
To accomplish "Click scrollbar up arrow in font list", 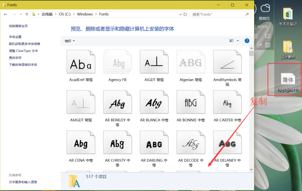I will click(251, 48).
